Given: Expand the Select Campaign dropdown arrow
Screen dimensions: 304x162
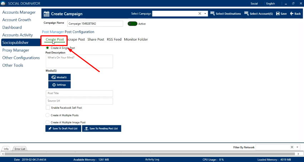Looking at the screenshot, I should pyautogui.click(x=205, y=14).
